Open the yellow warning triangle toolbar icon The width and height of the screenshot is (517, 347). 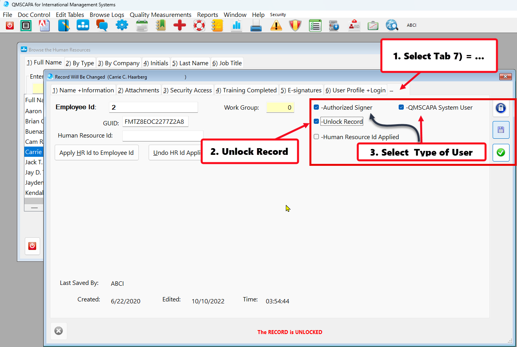[276, 26]
